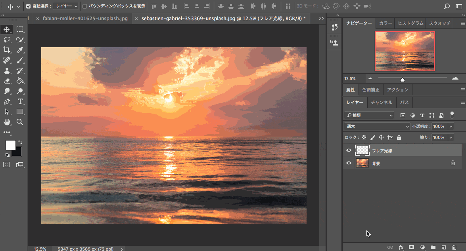Select the Smudge tool
This screenshot has width=466, height=251.
tap(6, 91)
